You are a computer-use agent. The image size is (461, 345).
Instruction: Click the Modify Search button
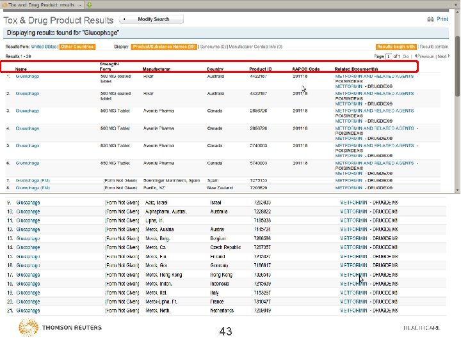[152, 19]
